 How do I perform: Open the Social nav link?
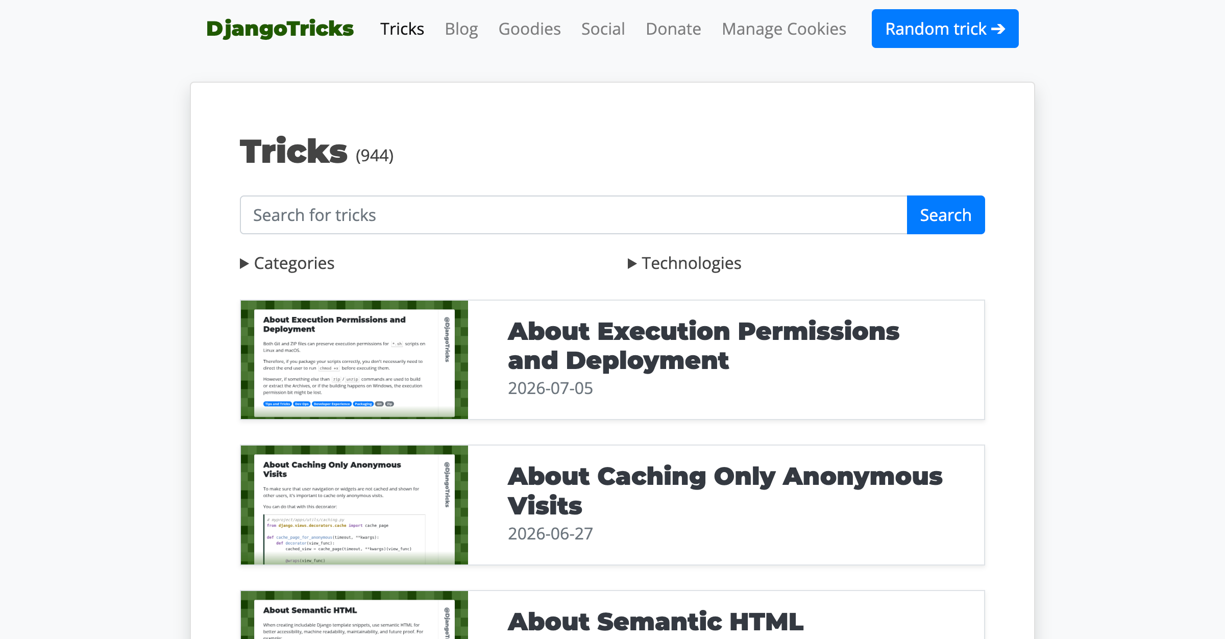tap(603, 29)
